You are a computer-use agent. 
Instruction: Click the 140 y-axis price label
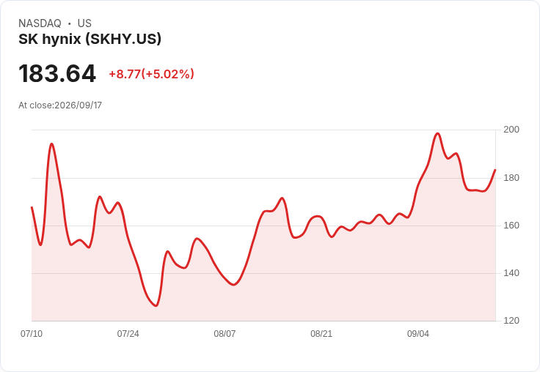point(511,273)
